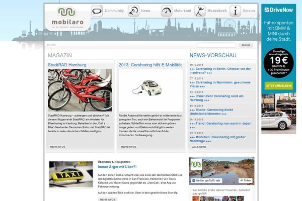Open news Trend: Carsharing in Japan

click(220, 126)
